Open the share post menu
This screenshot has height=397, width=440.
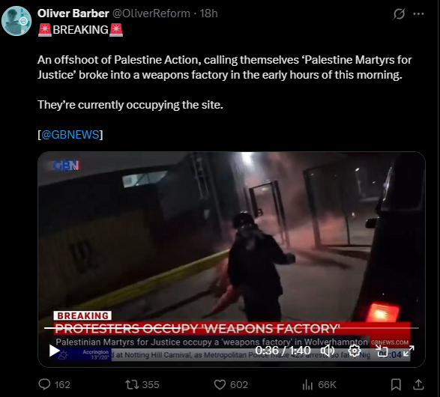coord(418,384)
